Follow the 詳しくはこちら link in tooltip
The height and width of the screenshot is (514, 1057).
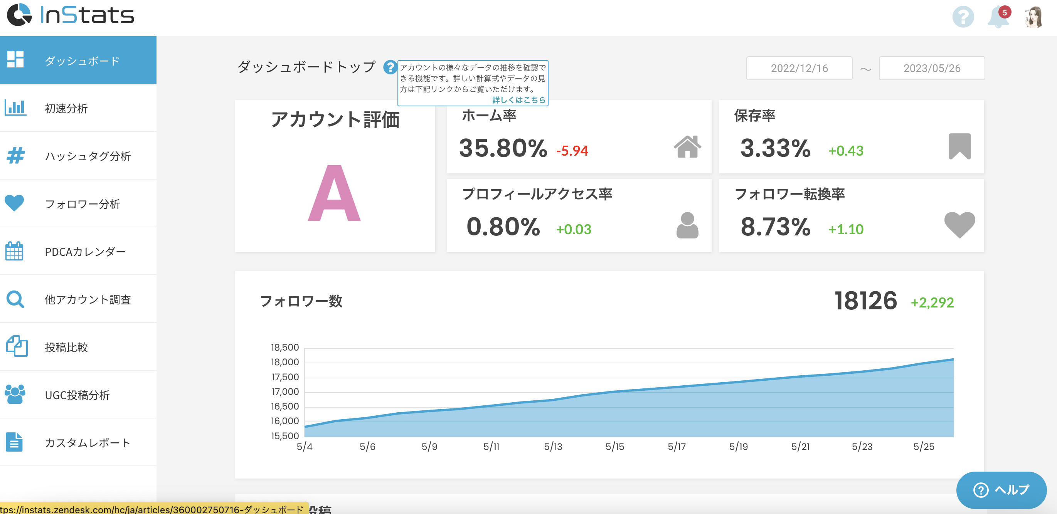pyautogui.click(x=518, y=100)
